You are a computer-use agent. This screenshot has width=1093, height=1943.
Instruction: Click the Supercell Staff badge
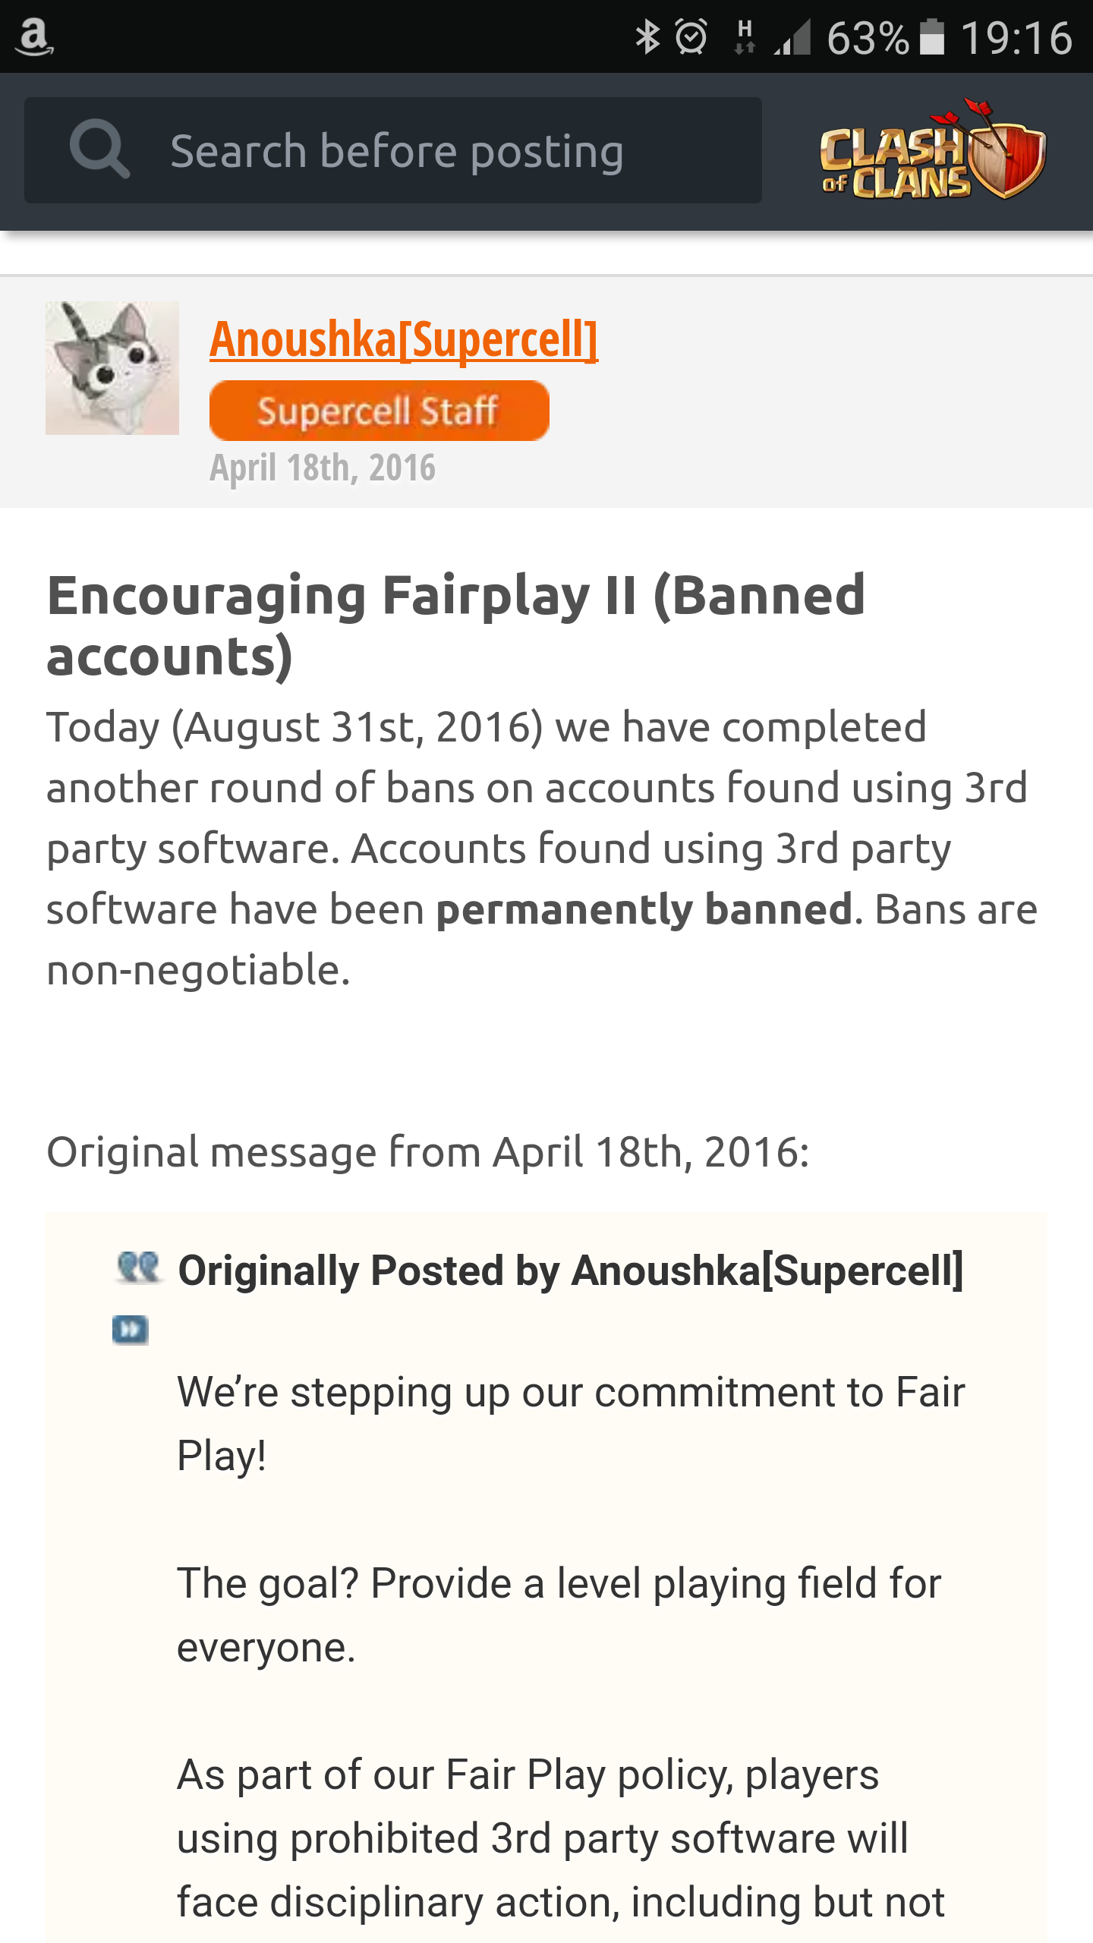point(379,411)
